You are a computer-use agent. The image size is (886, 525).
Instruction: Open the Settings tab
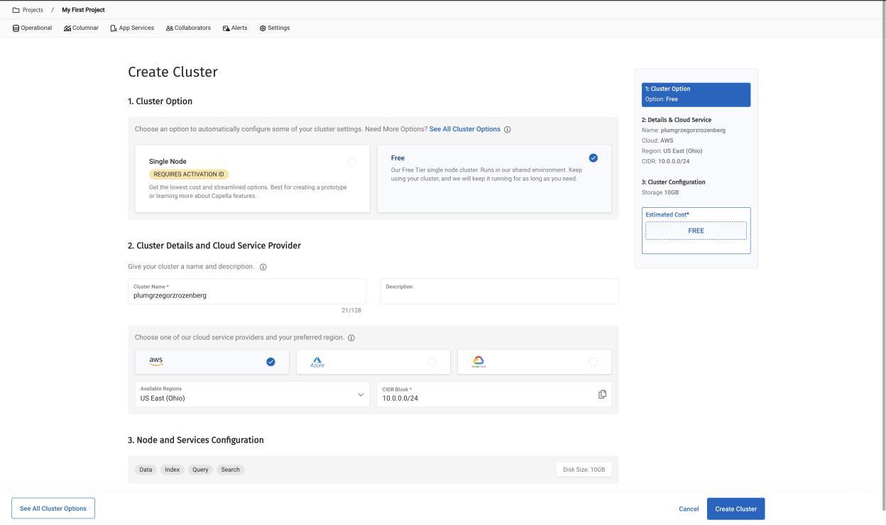(x=275, y=28)
